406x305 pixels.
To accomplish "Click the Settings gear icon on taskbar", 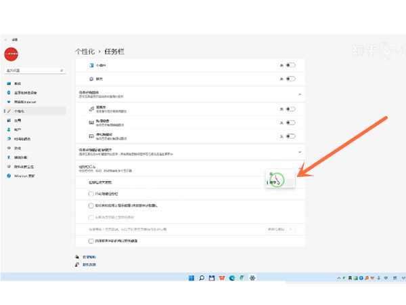I will click(252, 278).
